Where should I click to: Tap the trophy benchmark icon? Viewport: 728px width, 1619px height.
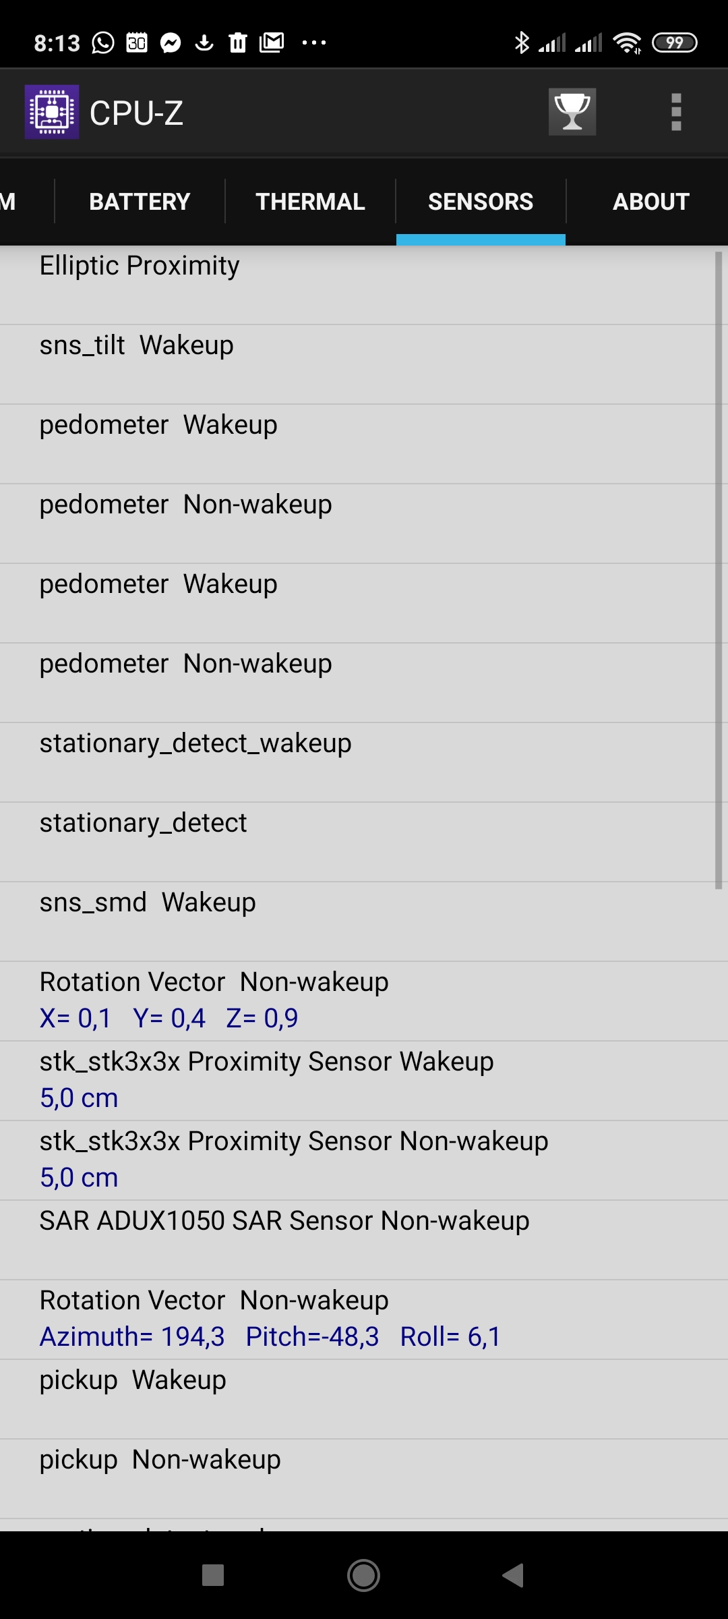pyautogui.click(x=572, y=112)
